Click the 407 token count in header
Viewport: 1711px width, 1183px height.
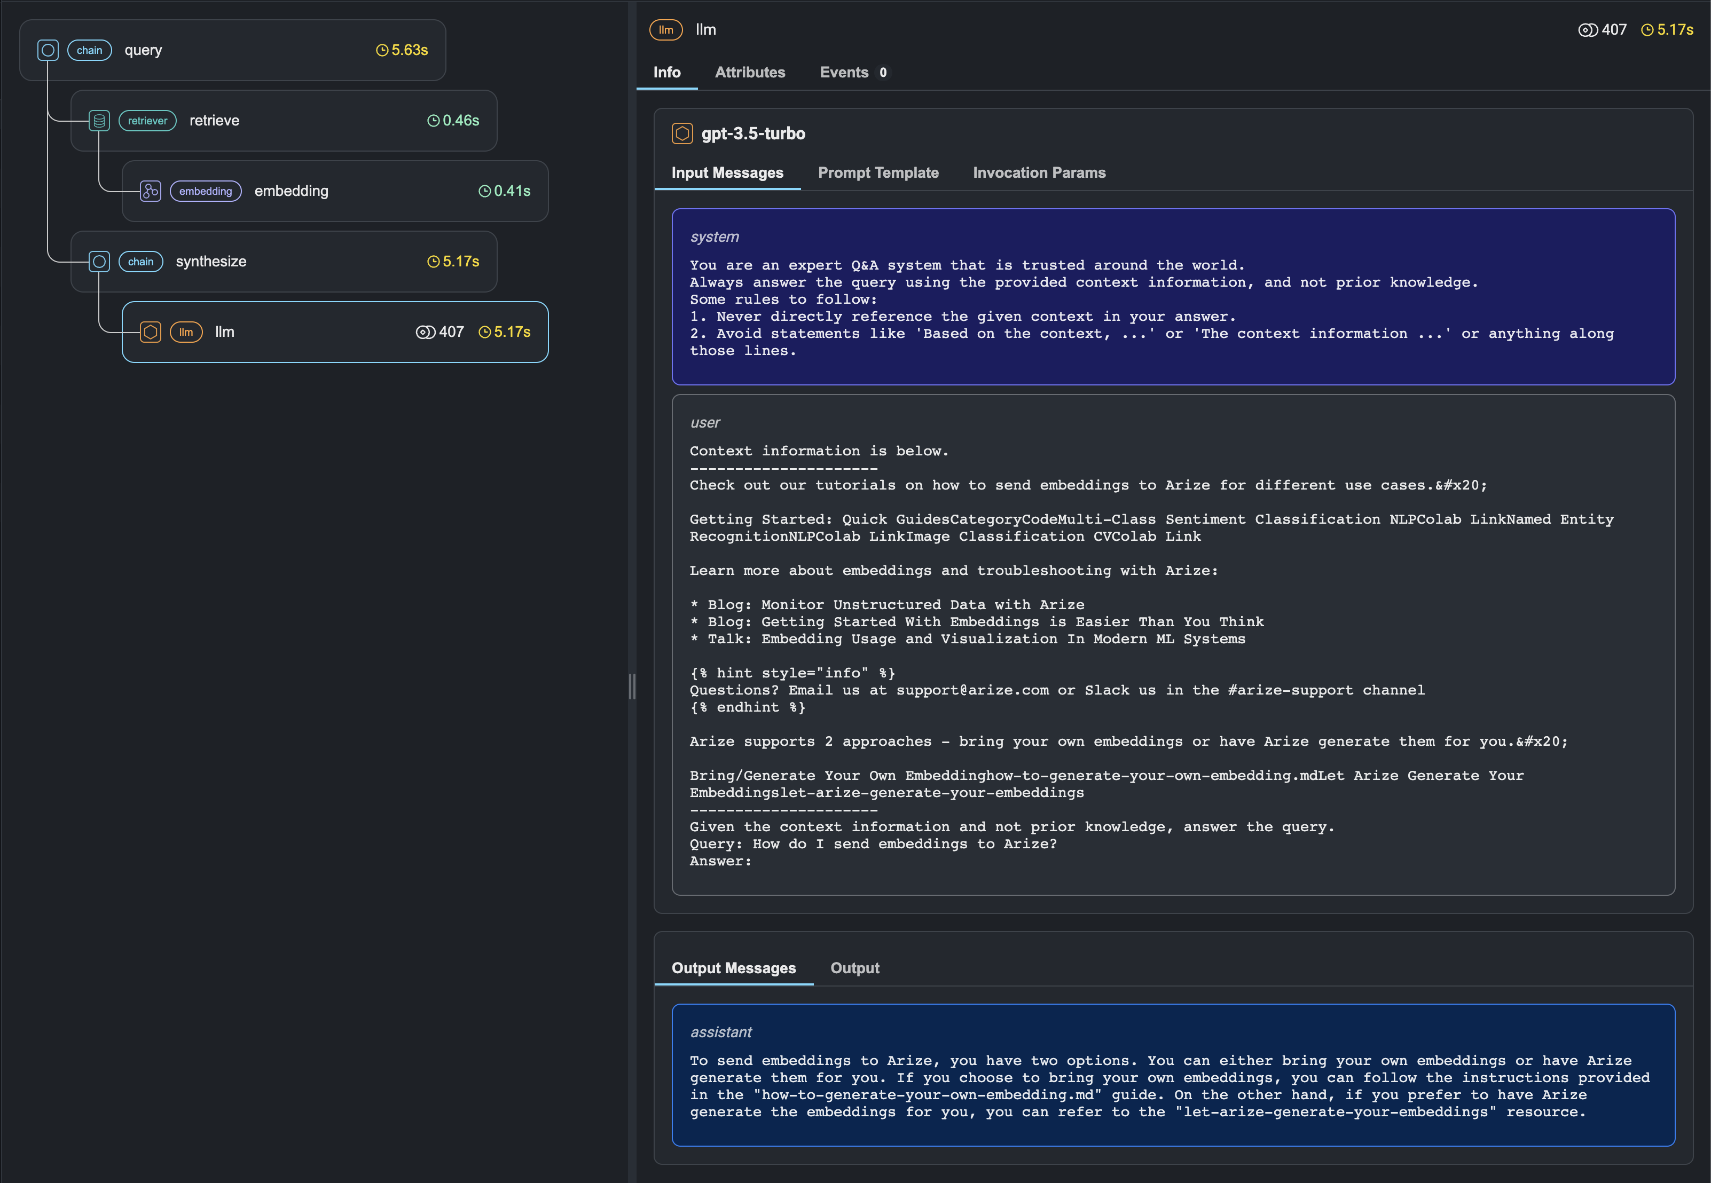tap(1614, 30)
